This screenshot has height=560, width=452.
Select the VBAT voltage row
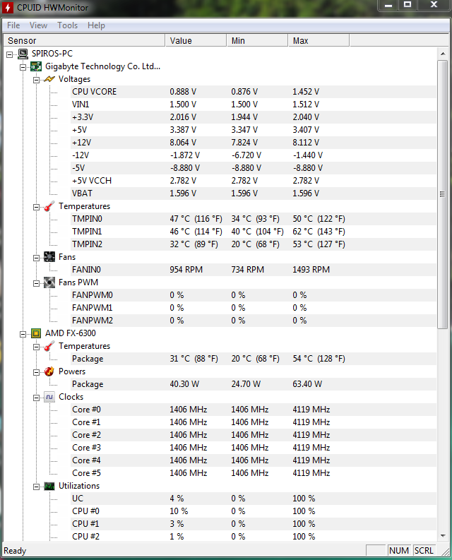(x=254, y=193)
